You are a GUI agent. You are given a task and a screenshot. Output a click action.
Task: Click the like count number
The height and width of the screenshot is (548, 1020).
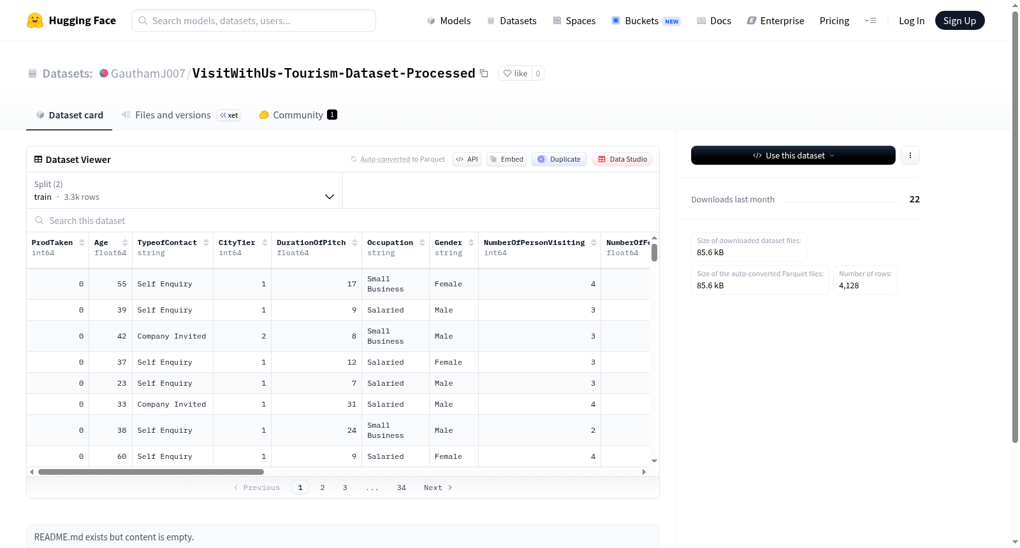(538, 73)
